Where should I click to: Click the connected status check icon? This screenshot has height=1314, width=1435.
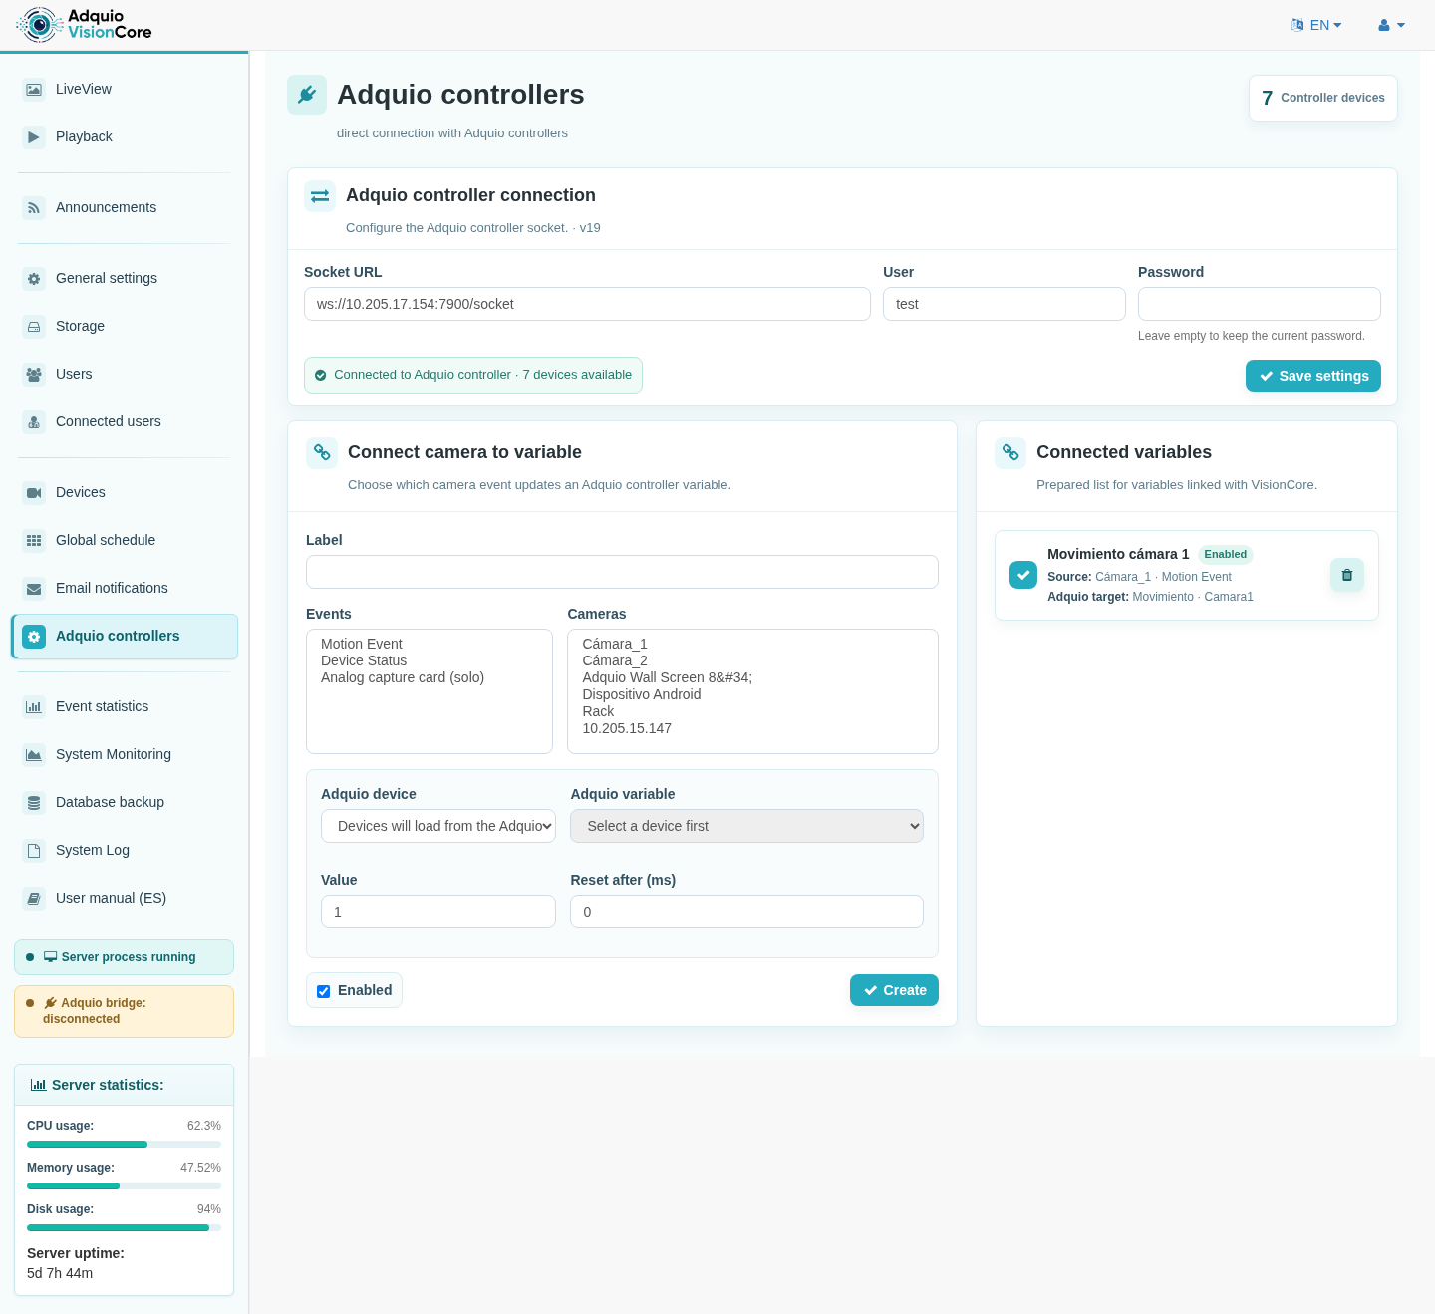coord(321,376)
